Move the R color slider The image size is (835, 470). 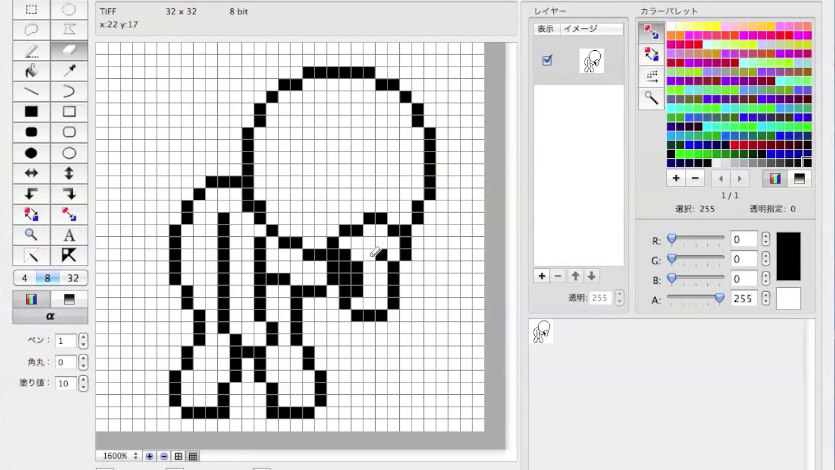tap(671, 240)
